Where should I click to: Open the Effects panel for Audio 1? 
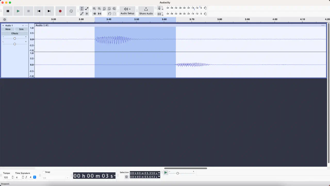coord(15,34)
